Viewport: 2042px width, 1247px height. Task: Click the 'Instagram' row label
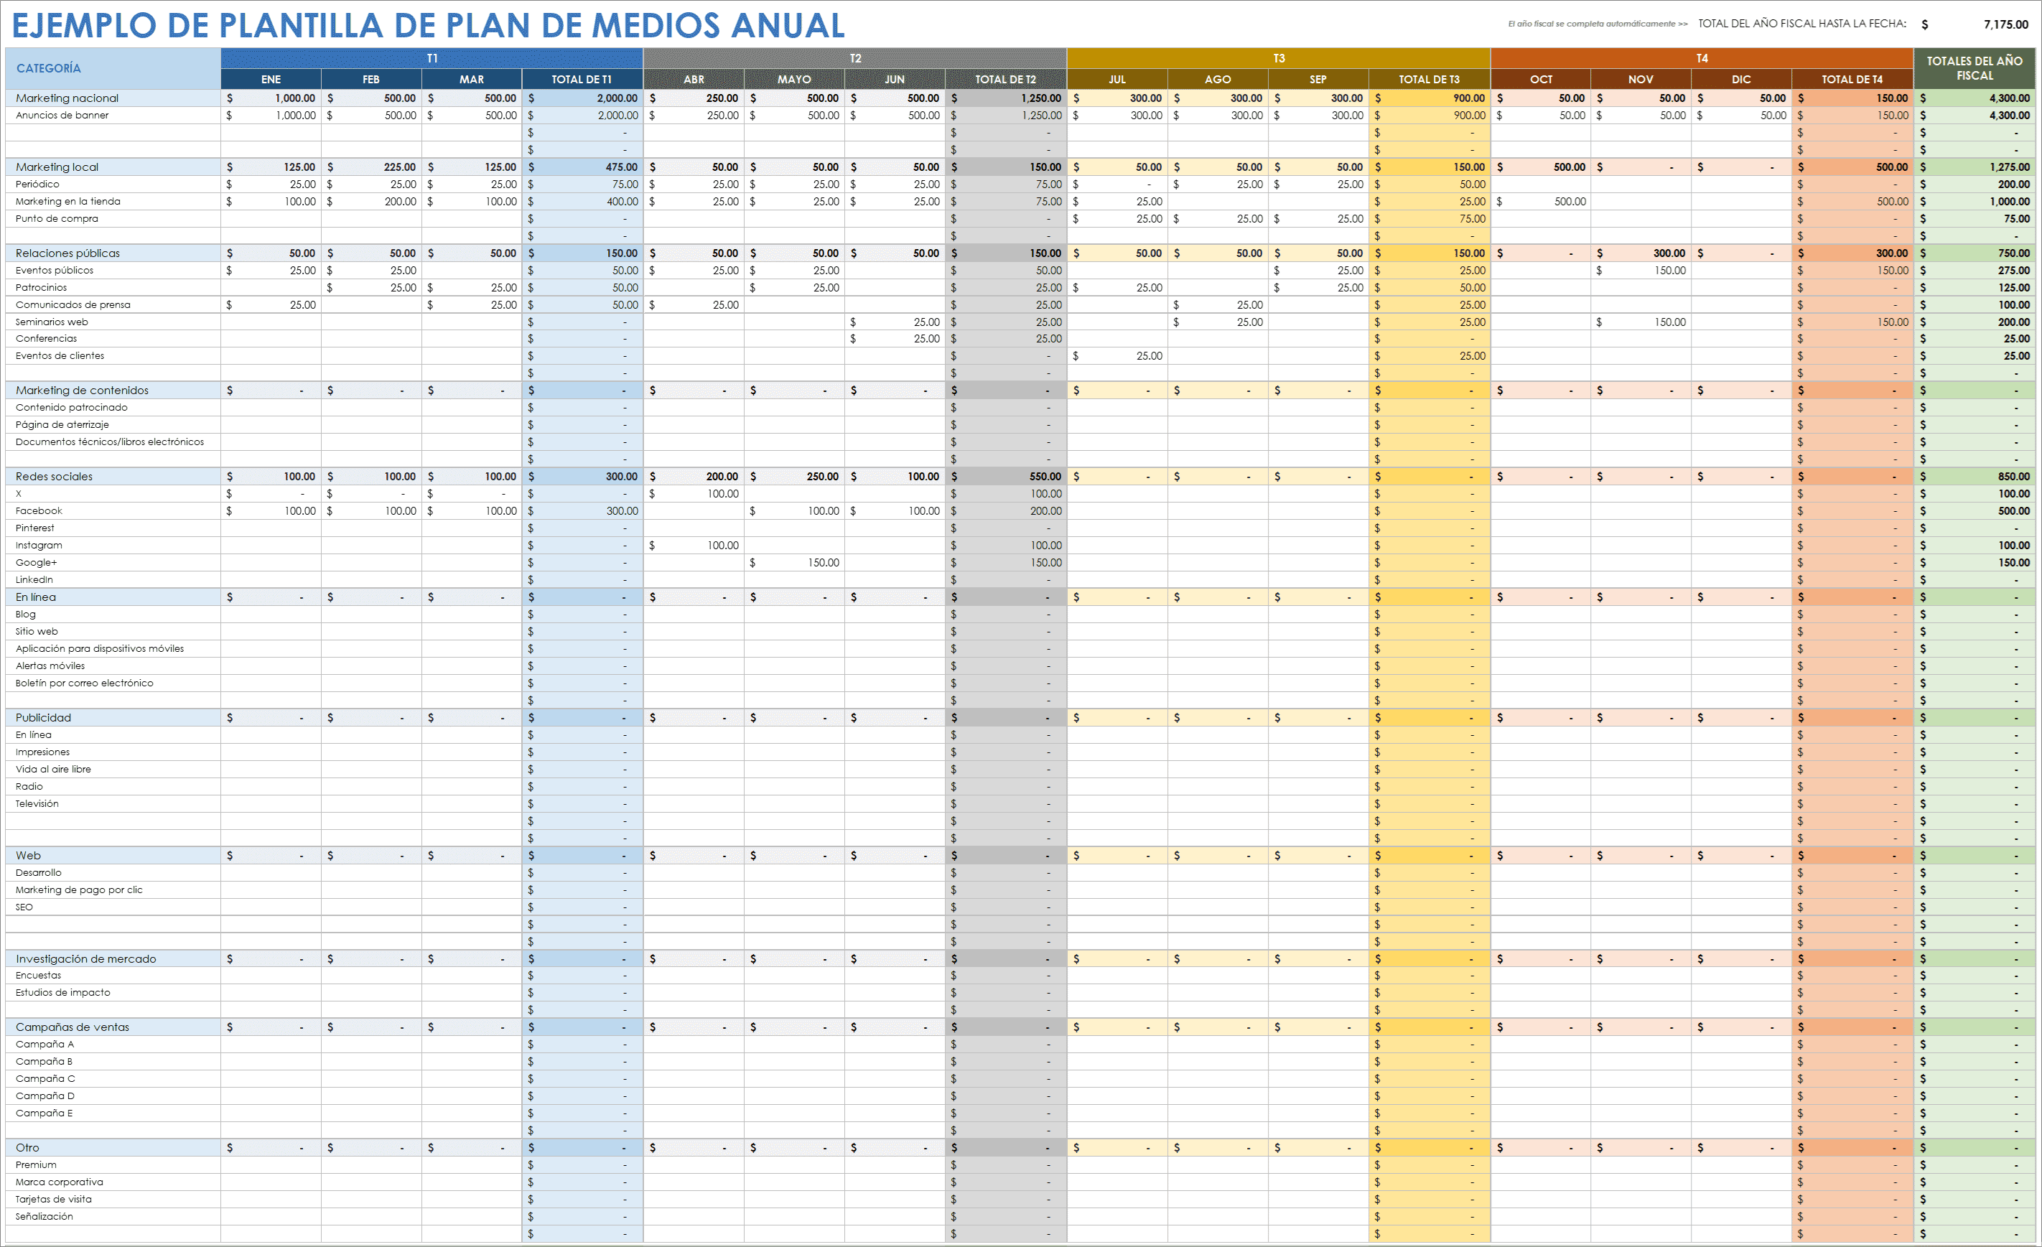(x=38, y=545)
